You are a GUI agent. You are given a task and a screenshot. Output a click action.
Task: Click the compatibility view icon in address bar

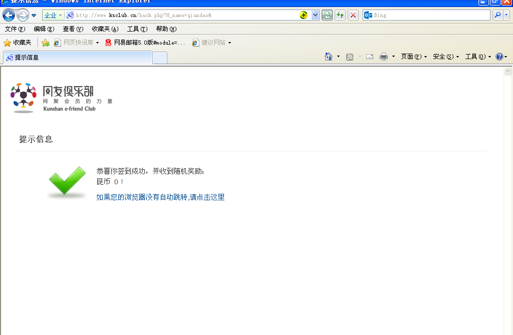tap(327, 15)
